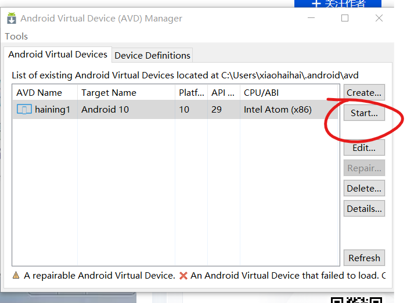Click the repairable device warning icon
The height and width of the screenshot is (303, 407).
[16, 276]
